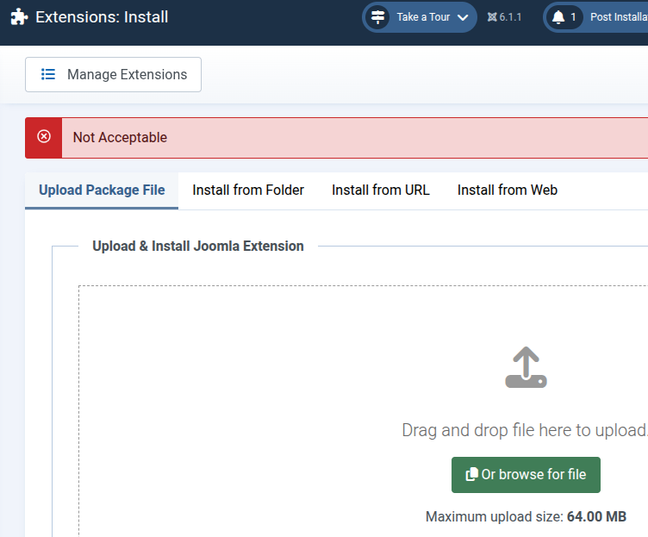
Task: Click the drag and drop upload text
Action: tap(525, 430)
